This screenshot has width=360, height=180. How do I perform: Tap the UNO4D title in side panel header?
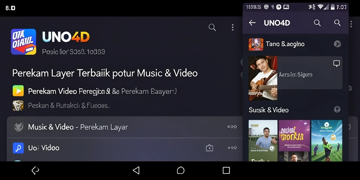click(x=277, y=23)
